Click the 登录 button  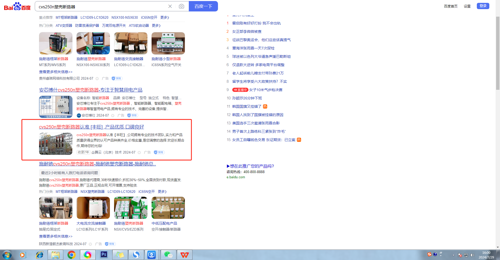click(483, 6)
